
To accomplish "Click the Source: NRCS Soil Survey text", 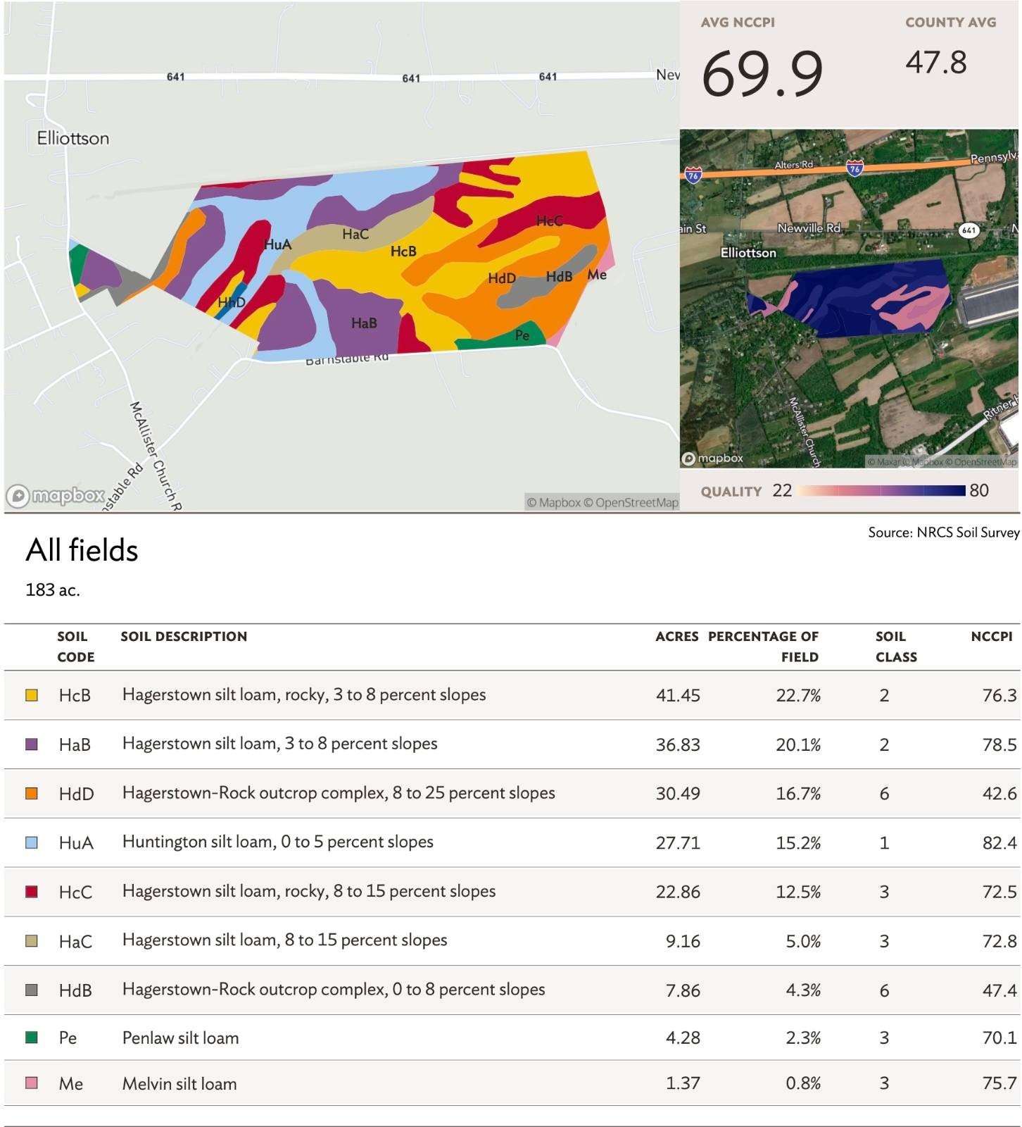I will point(943,533).
